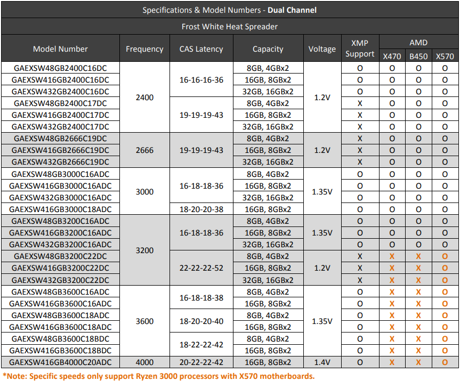
Task: Select model GAEXSW432GB3000C16ADC
Action: (60, 198)
